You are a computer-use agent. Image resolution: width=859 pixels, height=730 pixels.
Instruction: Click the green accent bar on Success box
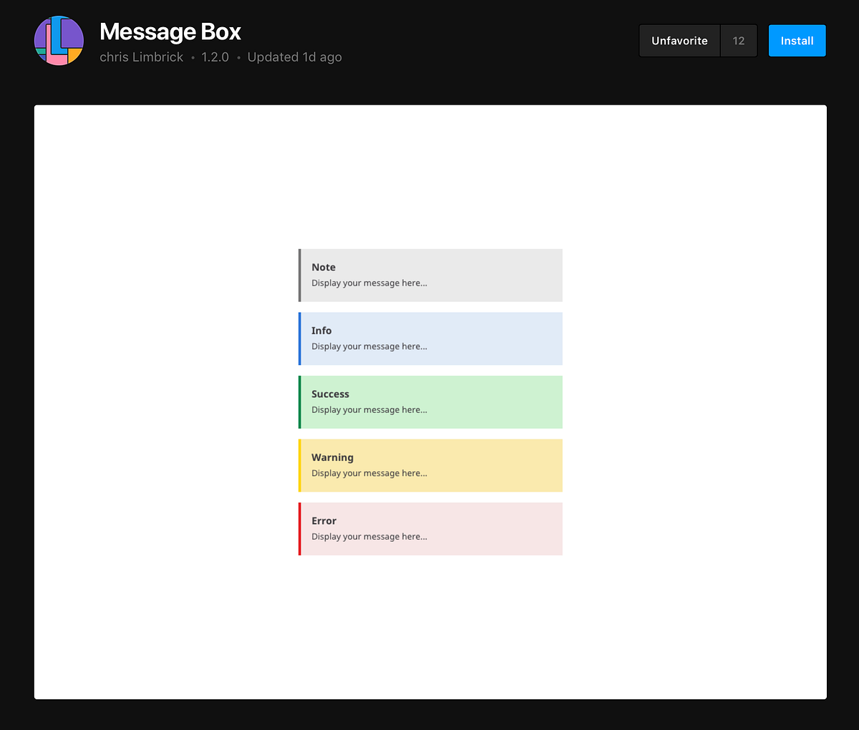pos(299,401)
